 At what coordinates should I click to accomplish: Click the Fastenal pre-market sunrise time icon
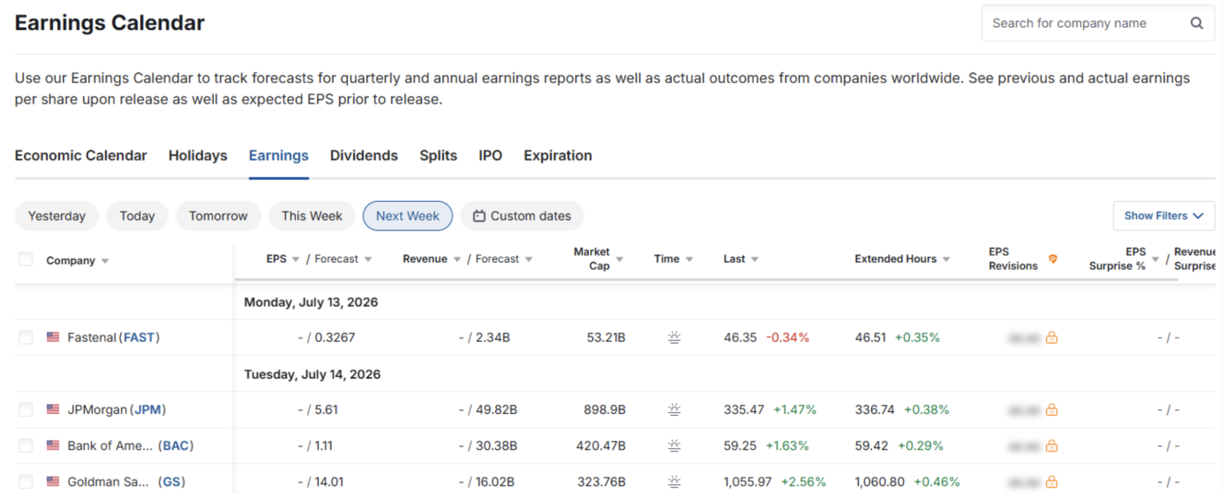(x=674, y=337)
